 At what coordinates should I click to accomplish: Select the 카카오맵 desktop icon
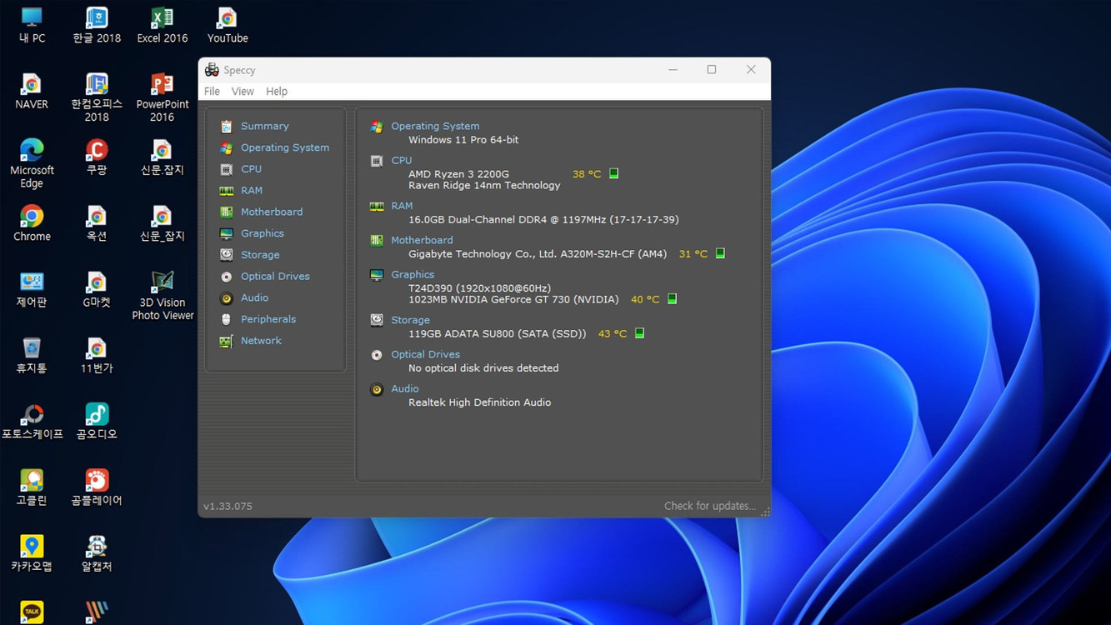click(32, 554)
